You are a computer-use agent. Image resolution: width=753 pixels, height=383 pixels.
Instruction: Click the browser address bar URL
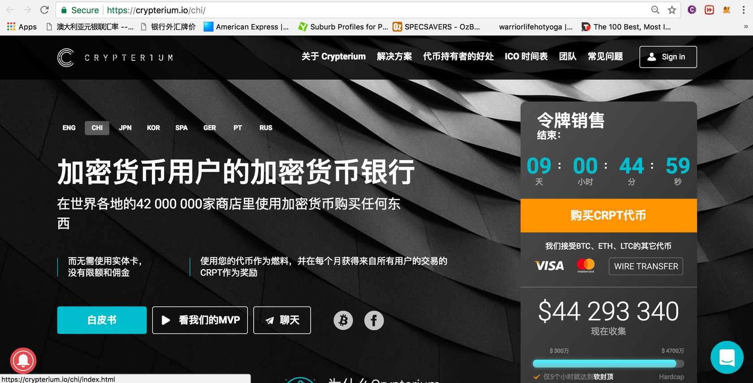(x=359, y=10)
